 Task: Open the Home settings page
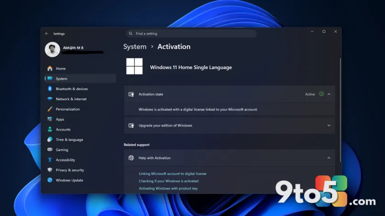tap(80, 68)
